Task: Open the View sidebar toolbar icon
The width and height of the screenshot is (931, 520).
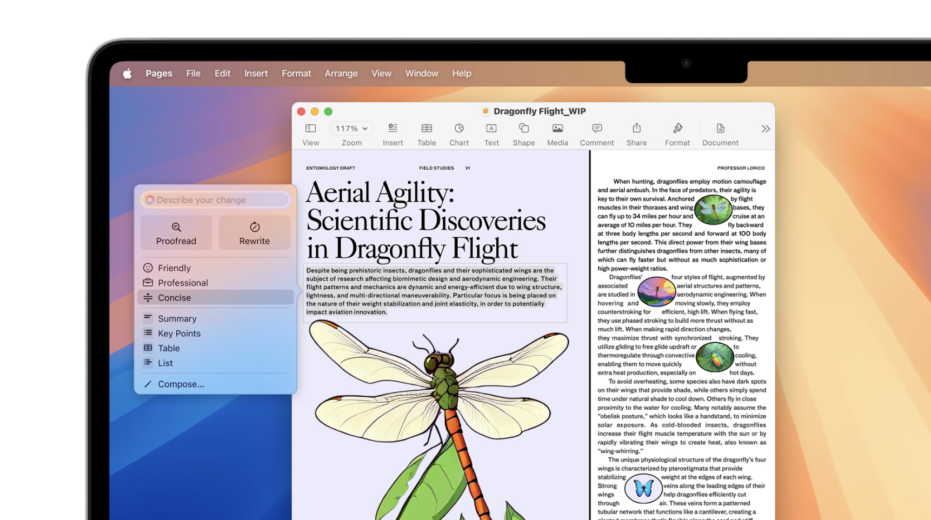Action: coord(310,129)
